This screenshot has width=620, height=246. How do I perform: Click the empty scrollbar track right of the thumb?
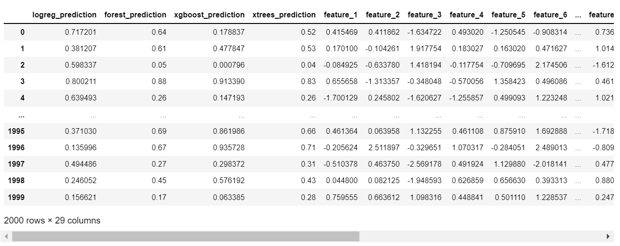coord(480,236)
